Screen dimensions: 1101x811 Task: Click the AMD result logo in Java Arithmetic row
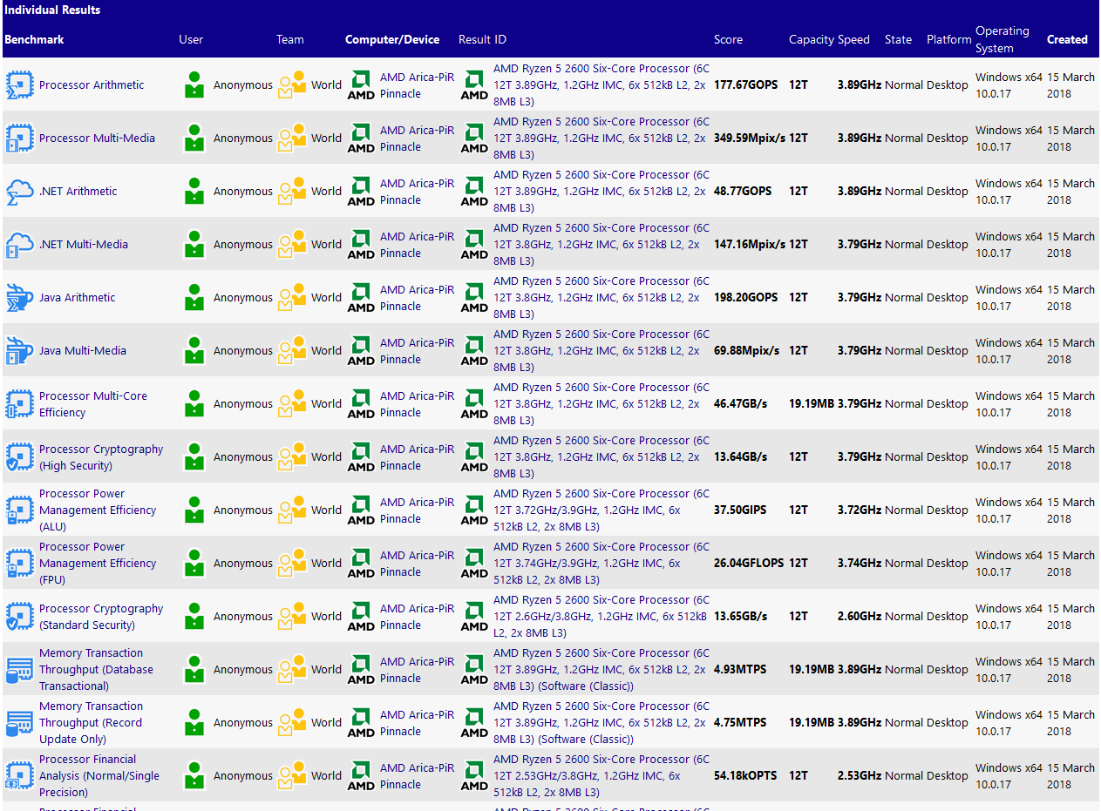pyautogui.click(x=474, y=298)
